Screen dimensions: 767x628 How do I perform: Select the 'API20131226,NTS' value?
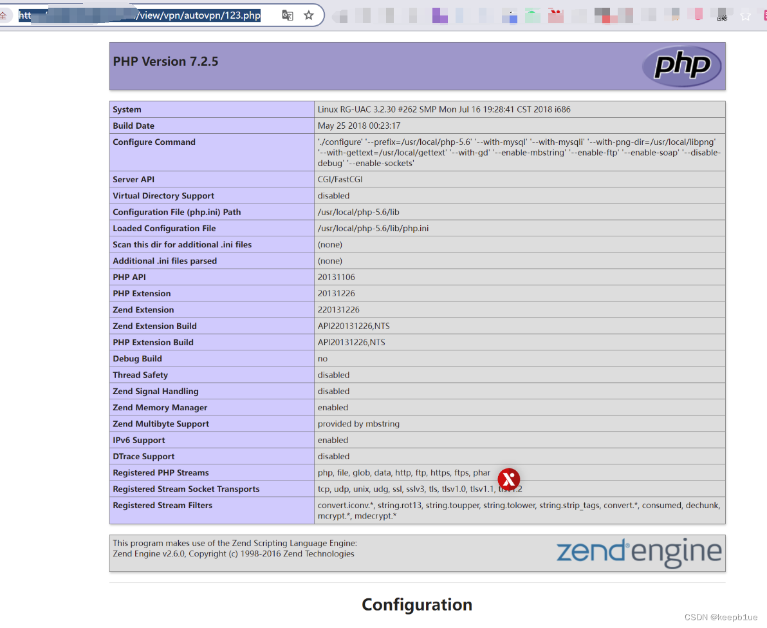click(351, 343)
